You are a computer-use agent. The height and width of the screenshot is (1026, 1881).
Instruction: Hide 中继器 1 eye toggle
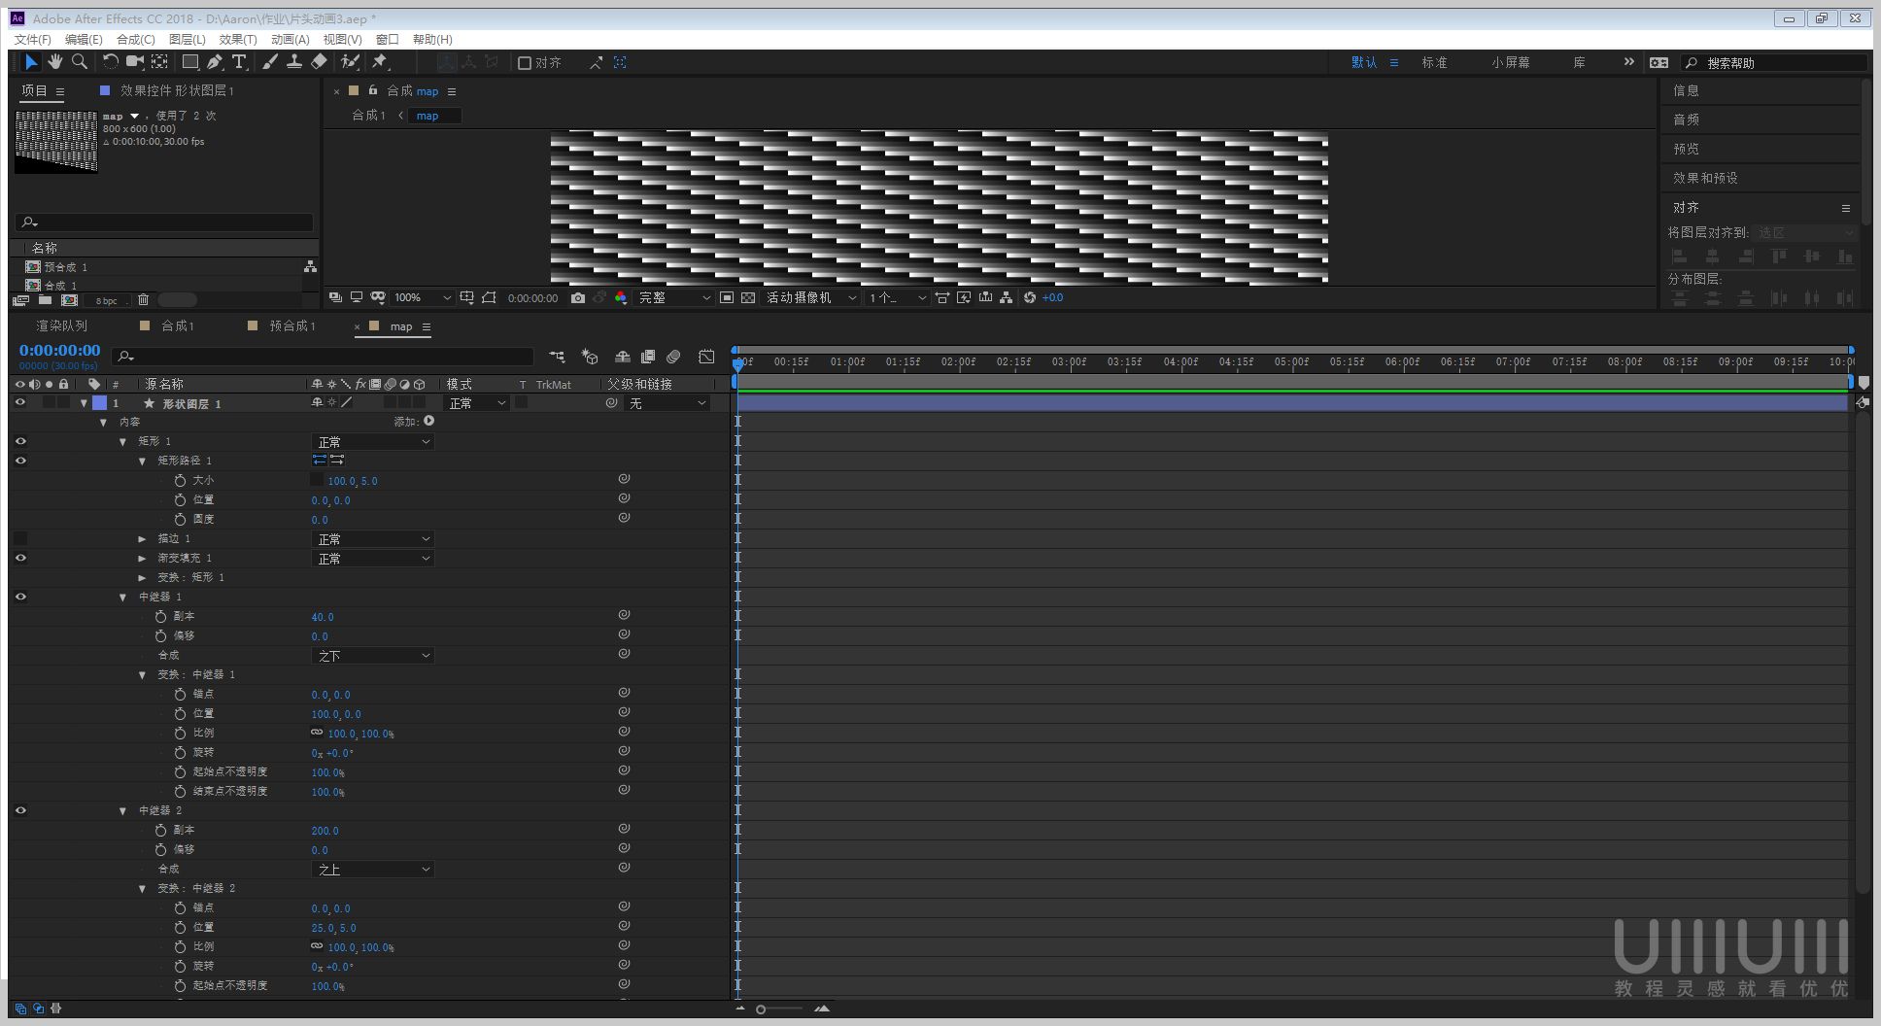point(20,597)
